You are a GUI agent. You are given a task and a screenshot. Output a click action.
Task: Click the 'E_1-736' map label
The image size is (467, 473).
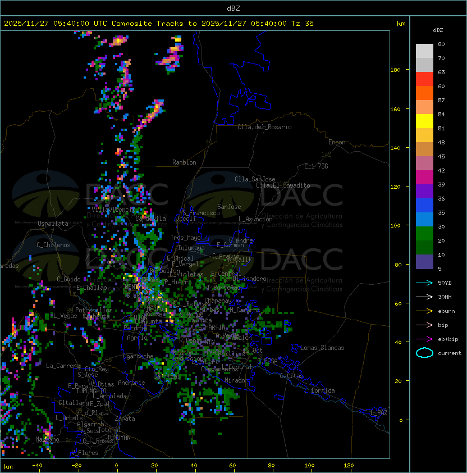(316, 166)
